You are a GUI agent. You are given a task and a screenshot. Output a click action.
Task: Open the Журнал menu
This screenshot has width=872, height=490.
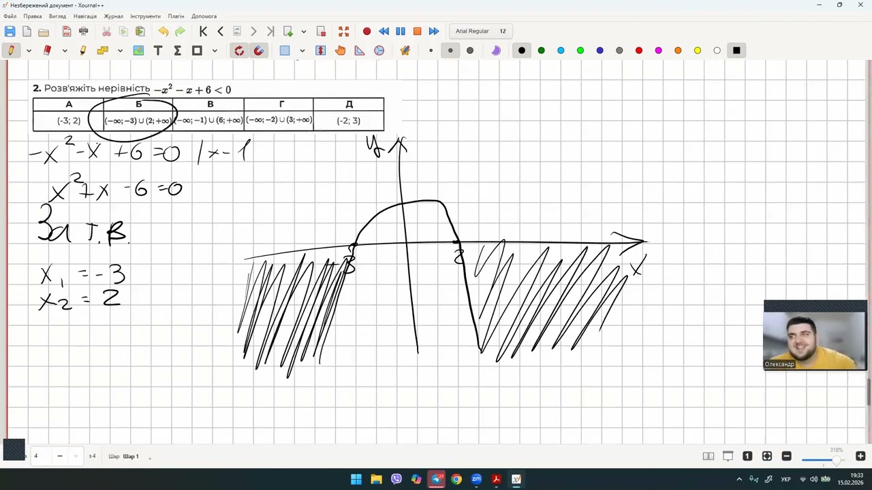[114, 16]
